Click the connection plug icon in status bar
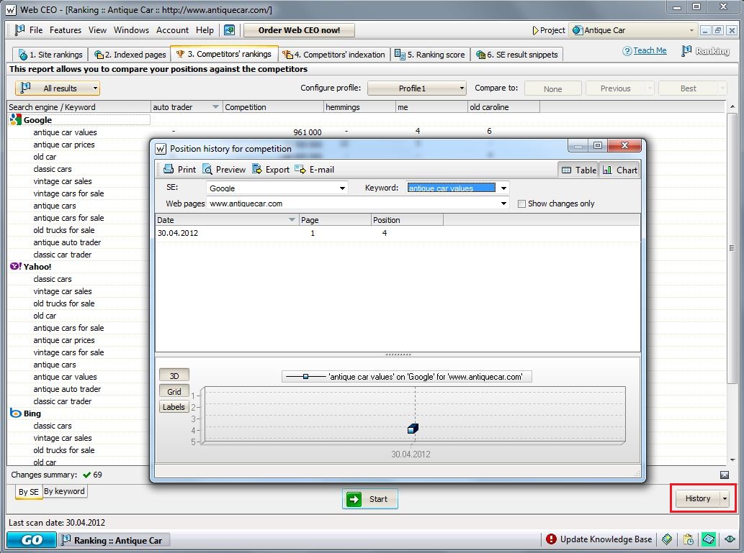 (730, 539)
